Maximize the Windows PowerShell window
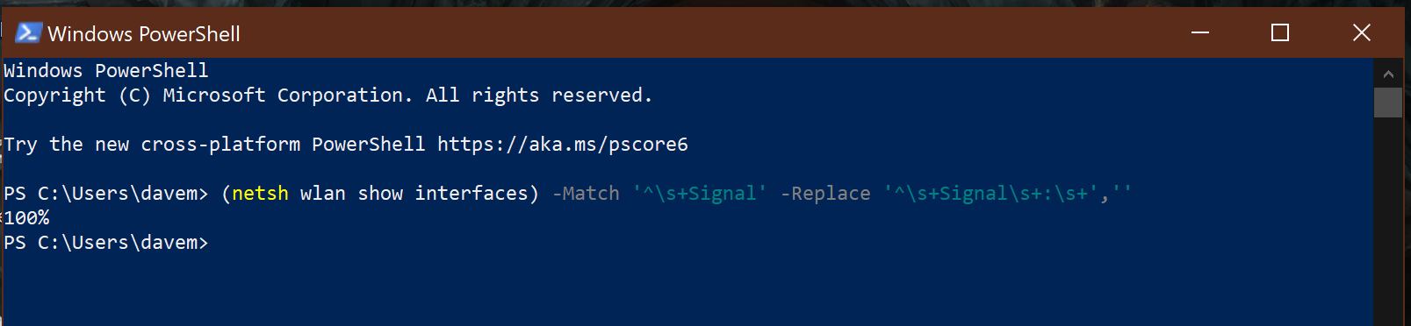Image resolution: width=1411 pixels, height=326 pixels. [1280, 32]
